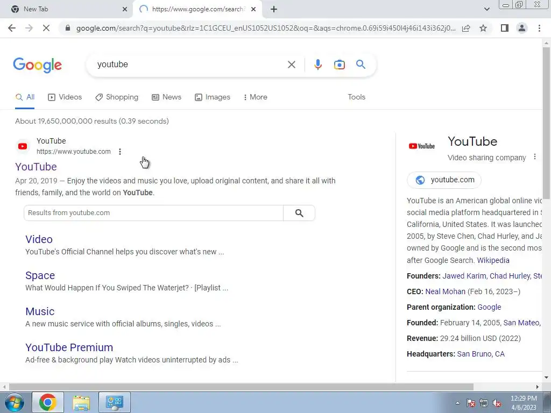Open search Tools options
This screenshot has width=551, height=413.
356,97
